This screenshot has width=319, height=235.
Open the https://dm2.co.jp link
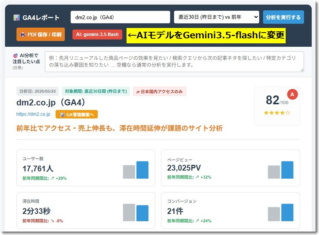click(33, 114)
